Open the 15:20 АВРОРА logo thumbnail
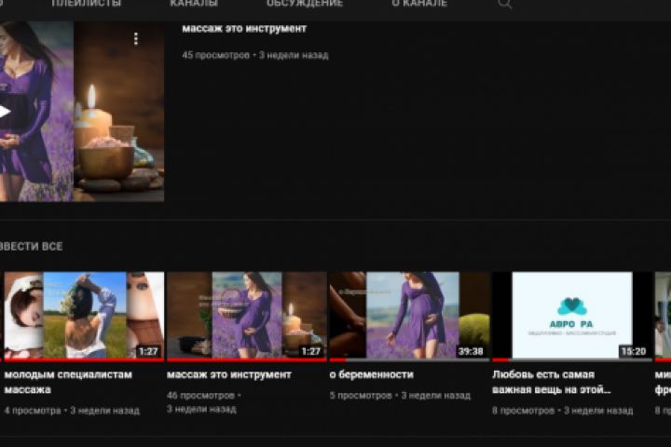Image resolution: width=671 pixels, height=447 pixels. [x=572, y=315]
